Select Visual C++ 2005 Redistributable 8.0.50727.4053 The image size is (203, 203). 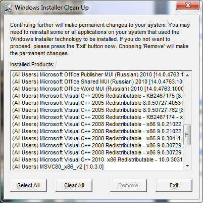pyautogui.click(x=97, y=103)
